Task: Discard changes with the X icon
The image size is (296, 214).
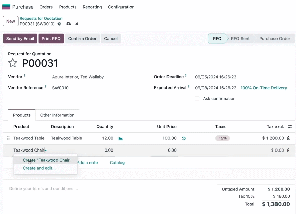Action: tap(77, 24)
